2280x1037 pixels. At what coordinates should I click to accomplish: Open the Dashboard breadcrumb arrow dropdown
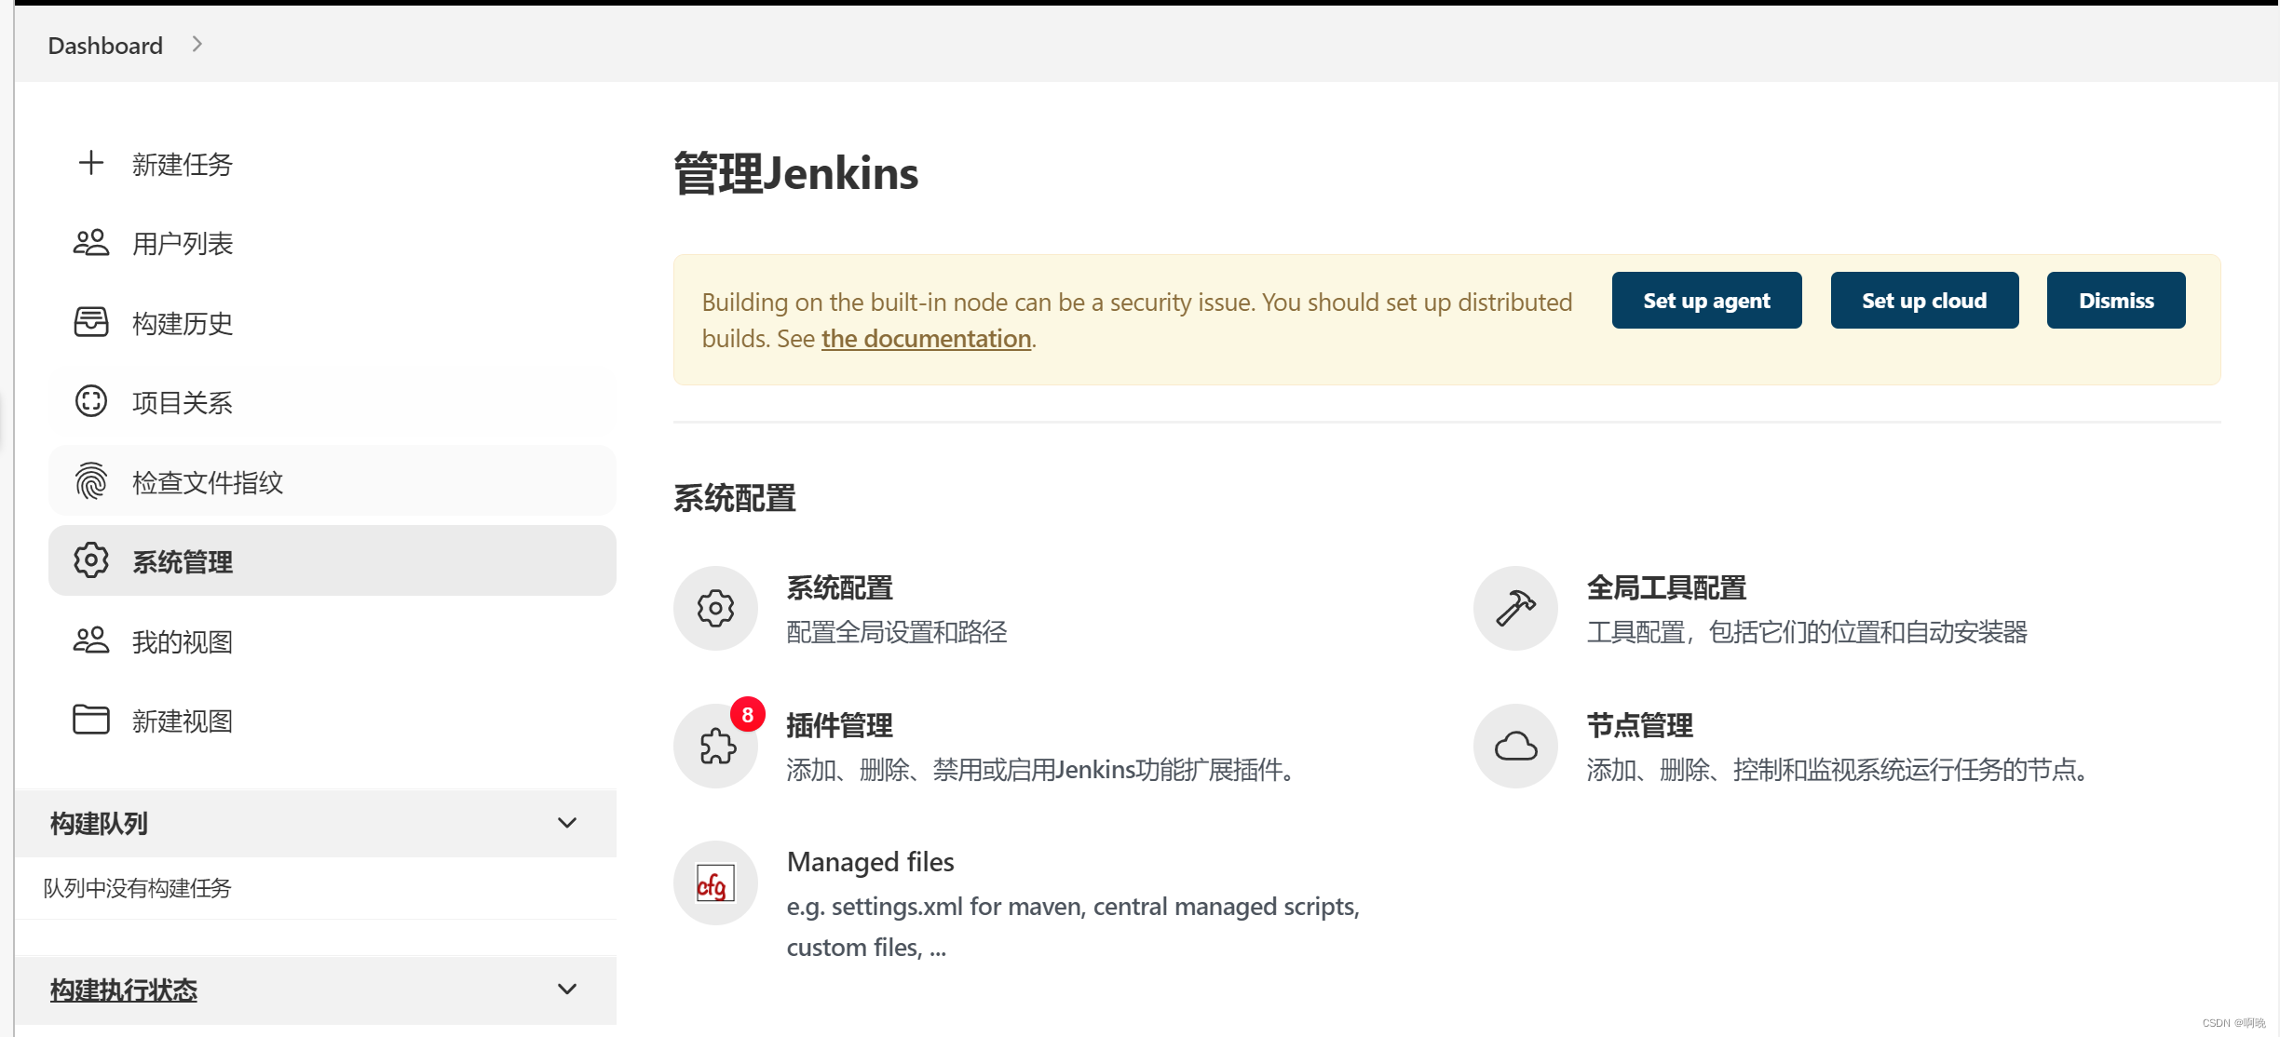[197, 45]
